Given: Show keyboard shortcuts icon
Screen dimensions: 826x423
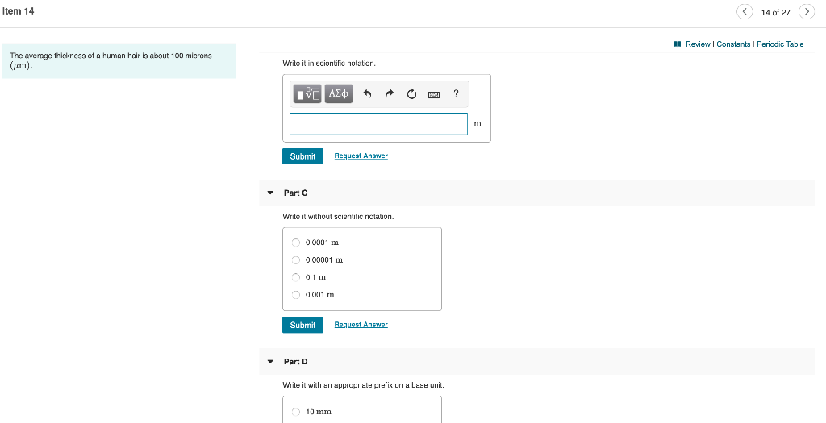Looking at the screenshot, I should pos(434,95).
